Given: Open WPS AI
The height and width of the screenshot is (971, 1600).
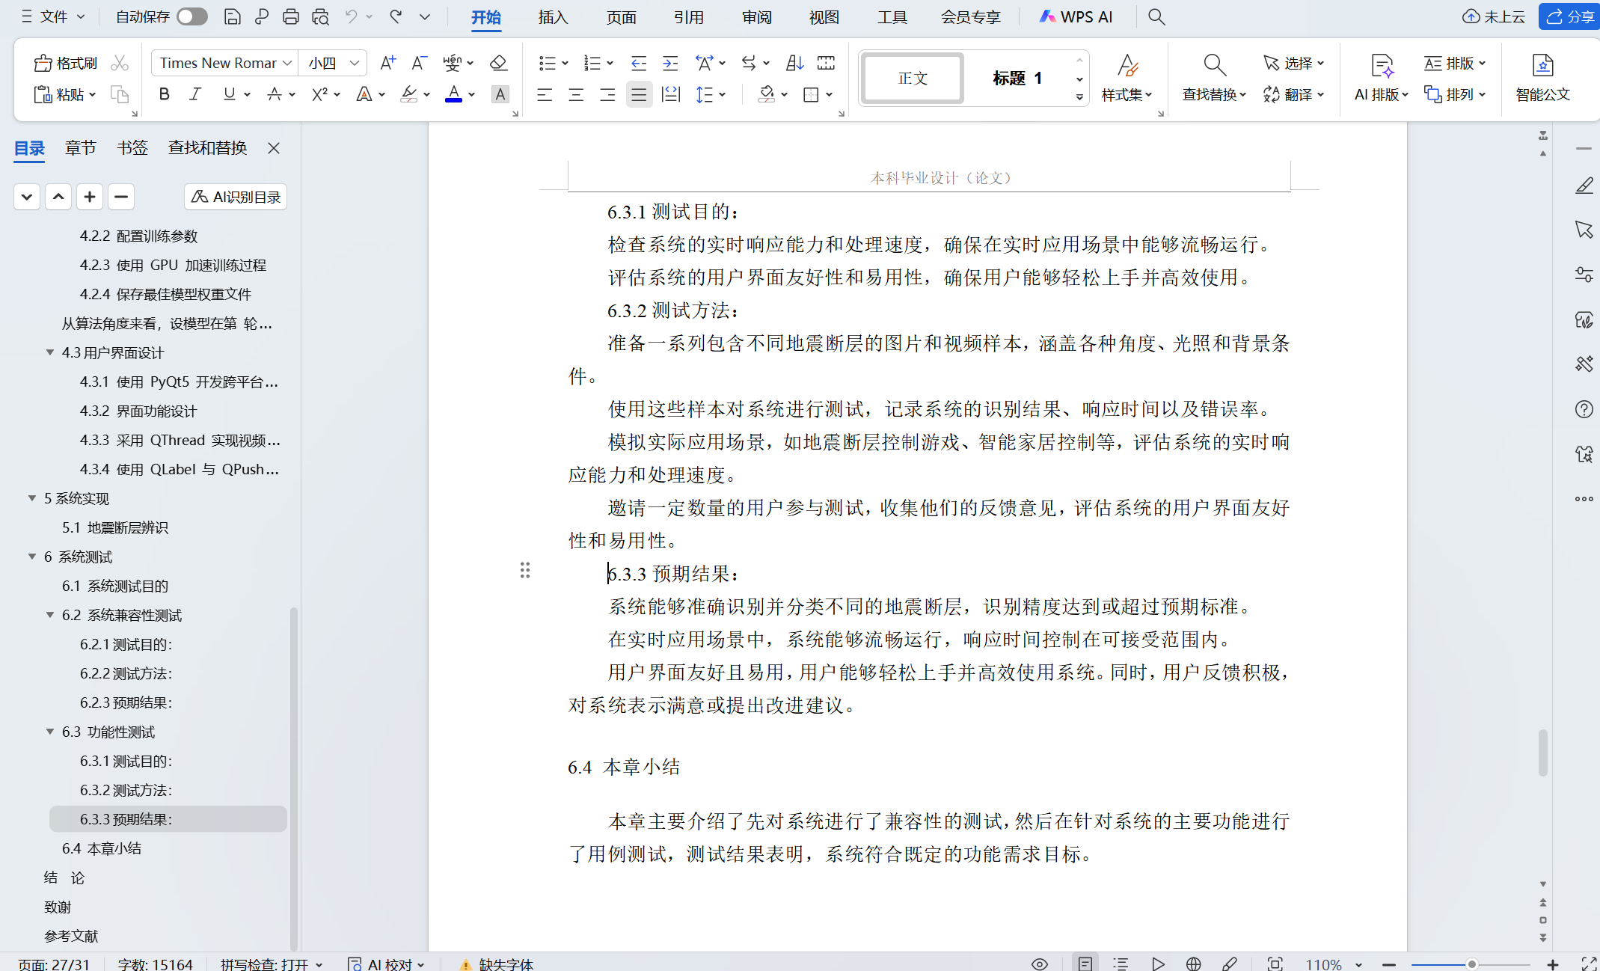Looking at the screenshot, I should point(1076,16).
